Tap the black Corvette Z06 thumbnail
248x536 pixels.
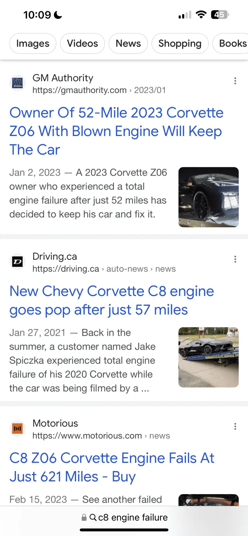pyautogui.click(x=208, y=197)
